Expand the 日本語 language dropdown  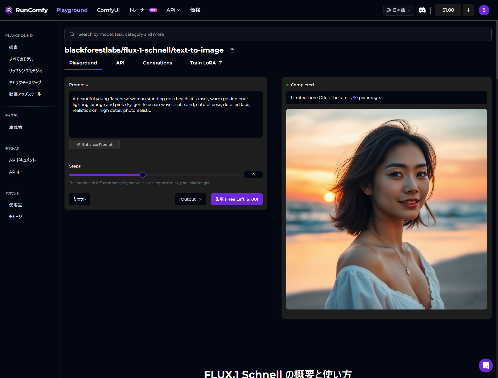coord(398,10)
